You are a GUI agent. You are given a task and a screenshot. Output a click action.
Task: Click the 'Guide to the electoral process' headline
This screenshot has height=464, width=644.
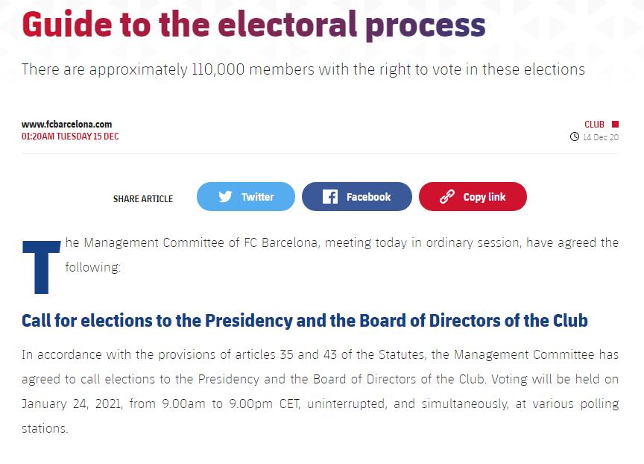click(253, 25)
